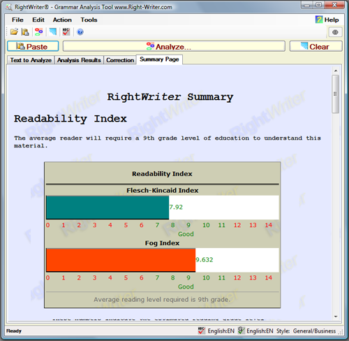Open the File menu

[x=17, y=20]
